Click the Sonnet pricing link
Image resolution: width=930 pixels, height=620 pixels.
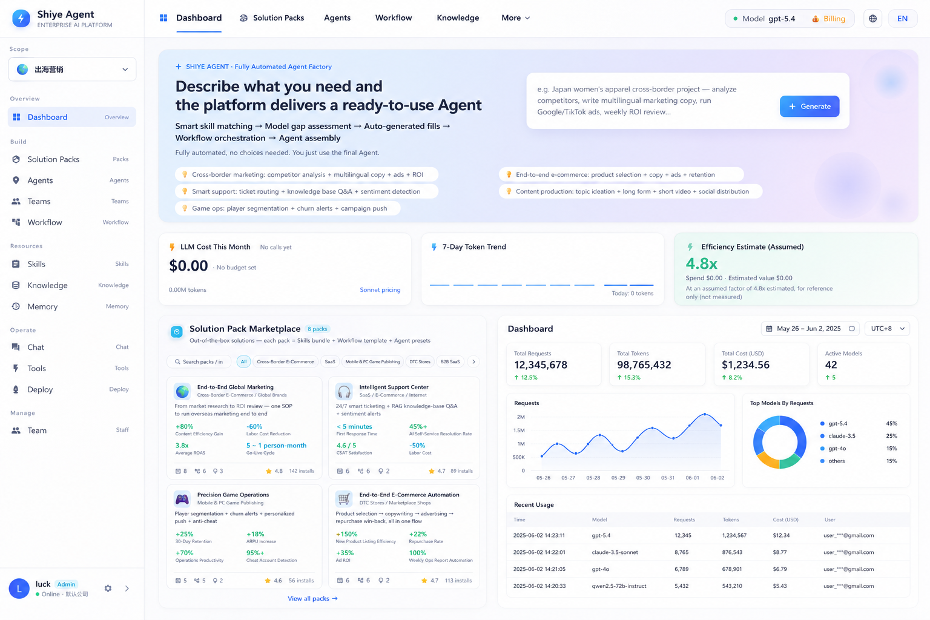click(380, 290)
